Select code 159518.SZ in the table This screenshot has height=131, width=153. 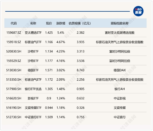[14, 42]
